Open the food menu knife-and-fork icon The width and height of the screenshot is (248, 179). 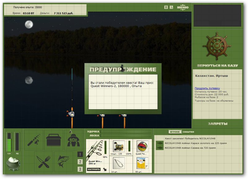click(44, 161)
